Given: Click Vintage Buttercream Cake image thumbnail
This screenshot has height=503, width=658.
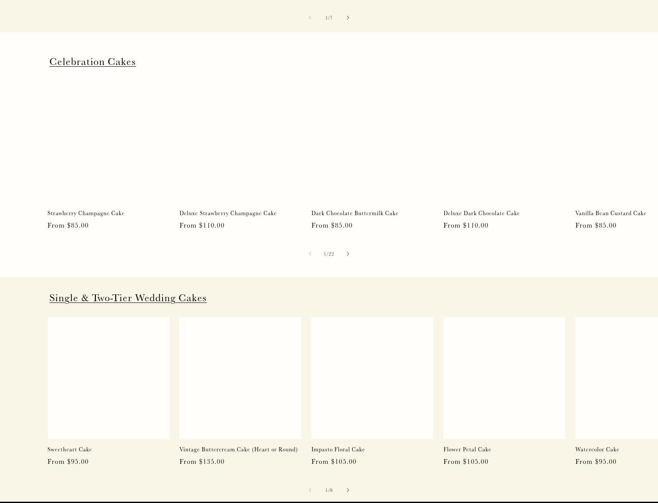Looking at the screenshot, I should point(240,378).
